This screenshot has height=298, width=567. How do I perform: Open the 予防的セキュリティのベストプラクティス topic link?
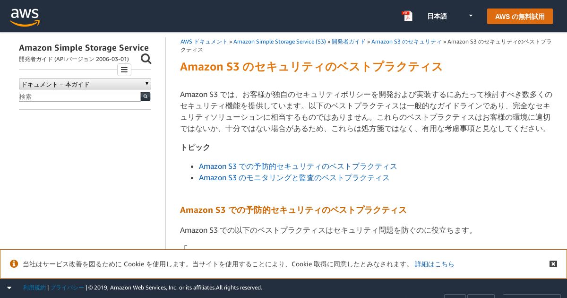coord(298,167)
